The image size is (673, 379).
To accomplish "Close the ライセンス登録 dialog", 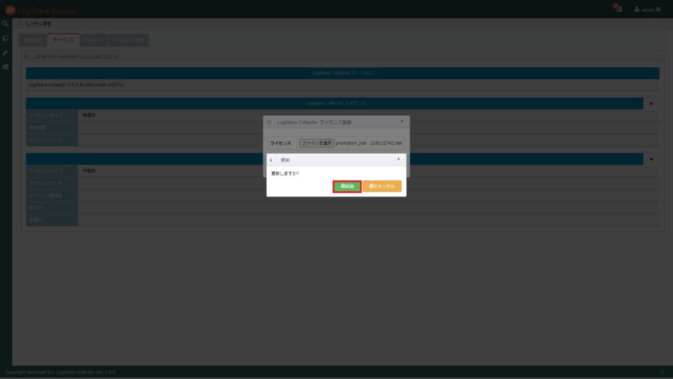I will [x=402, y=121].
